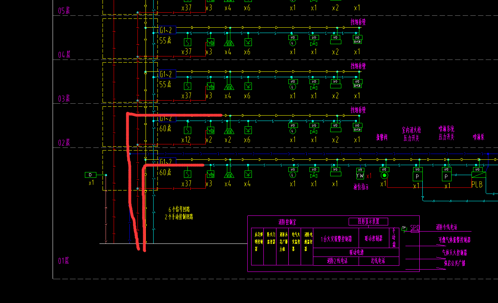This screenshot has width=498, height=303.
Task: Select the '图形显示装置' box
Action: pos(368,222)
